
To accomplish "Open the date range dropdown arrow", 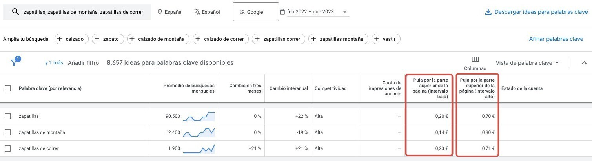I will (x=345, y=12).
